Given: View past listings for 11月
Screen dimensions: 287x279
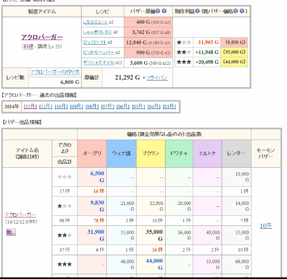Looking at the screenshot, I should coord(46,107).
